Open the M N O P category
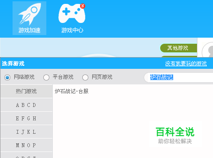 [26, 145]
